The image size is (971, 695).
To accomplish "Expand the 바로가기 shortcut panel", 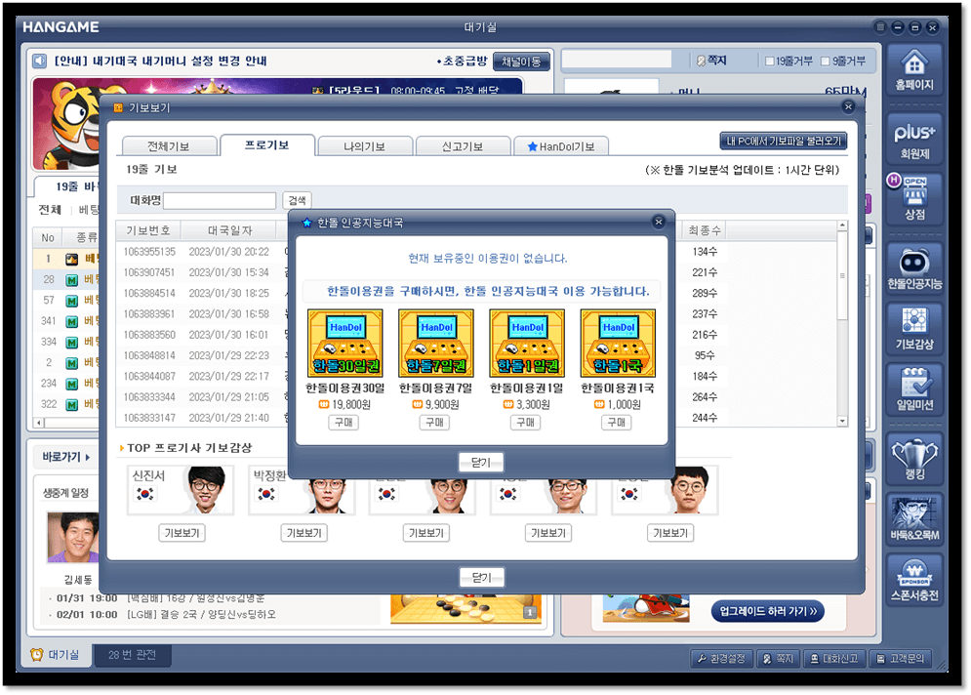I will click(65, 459).
